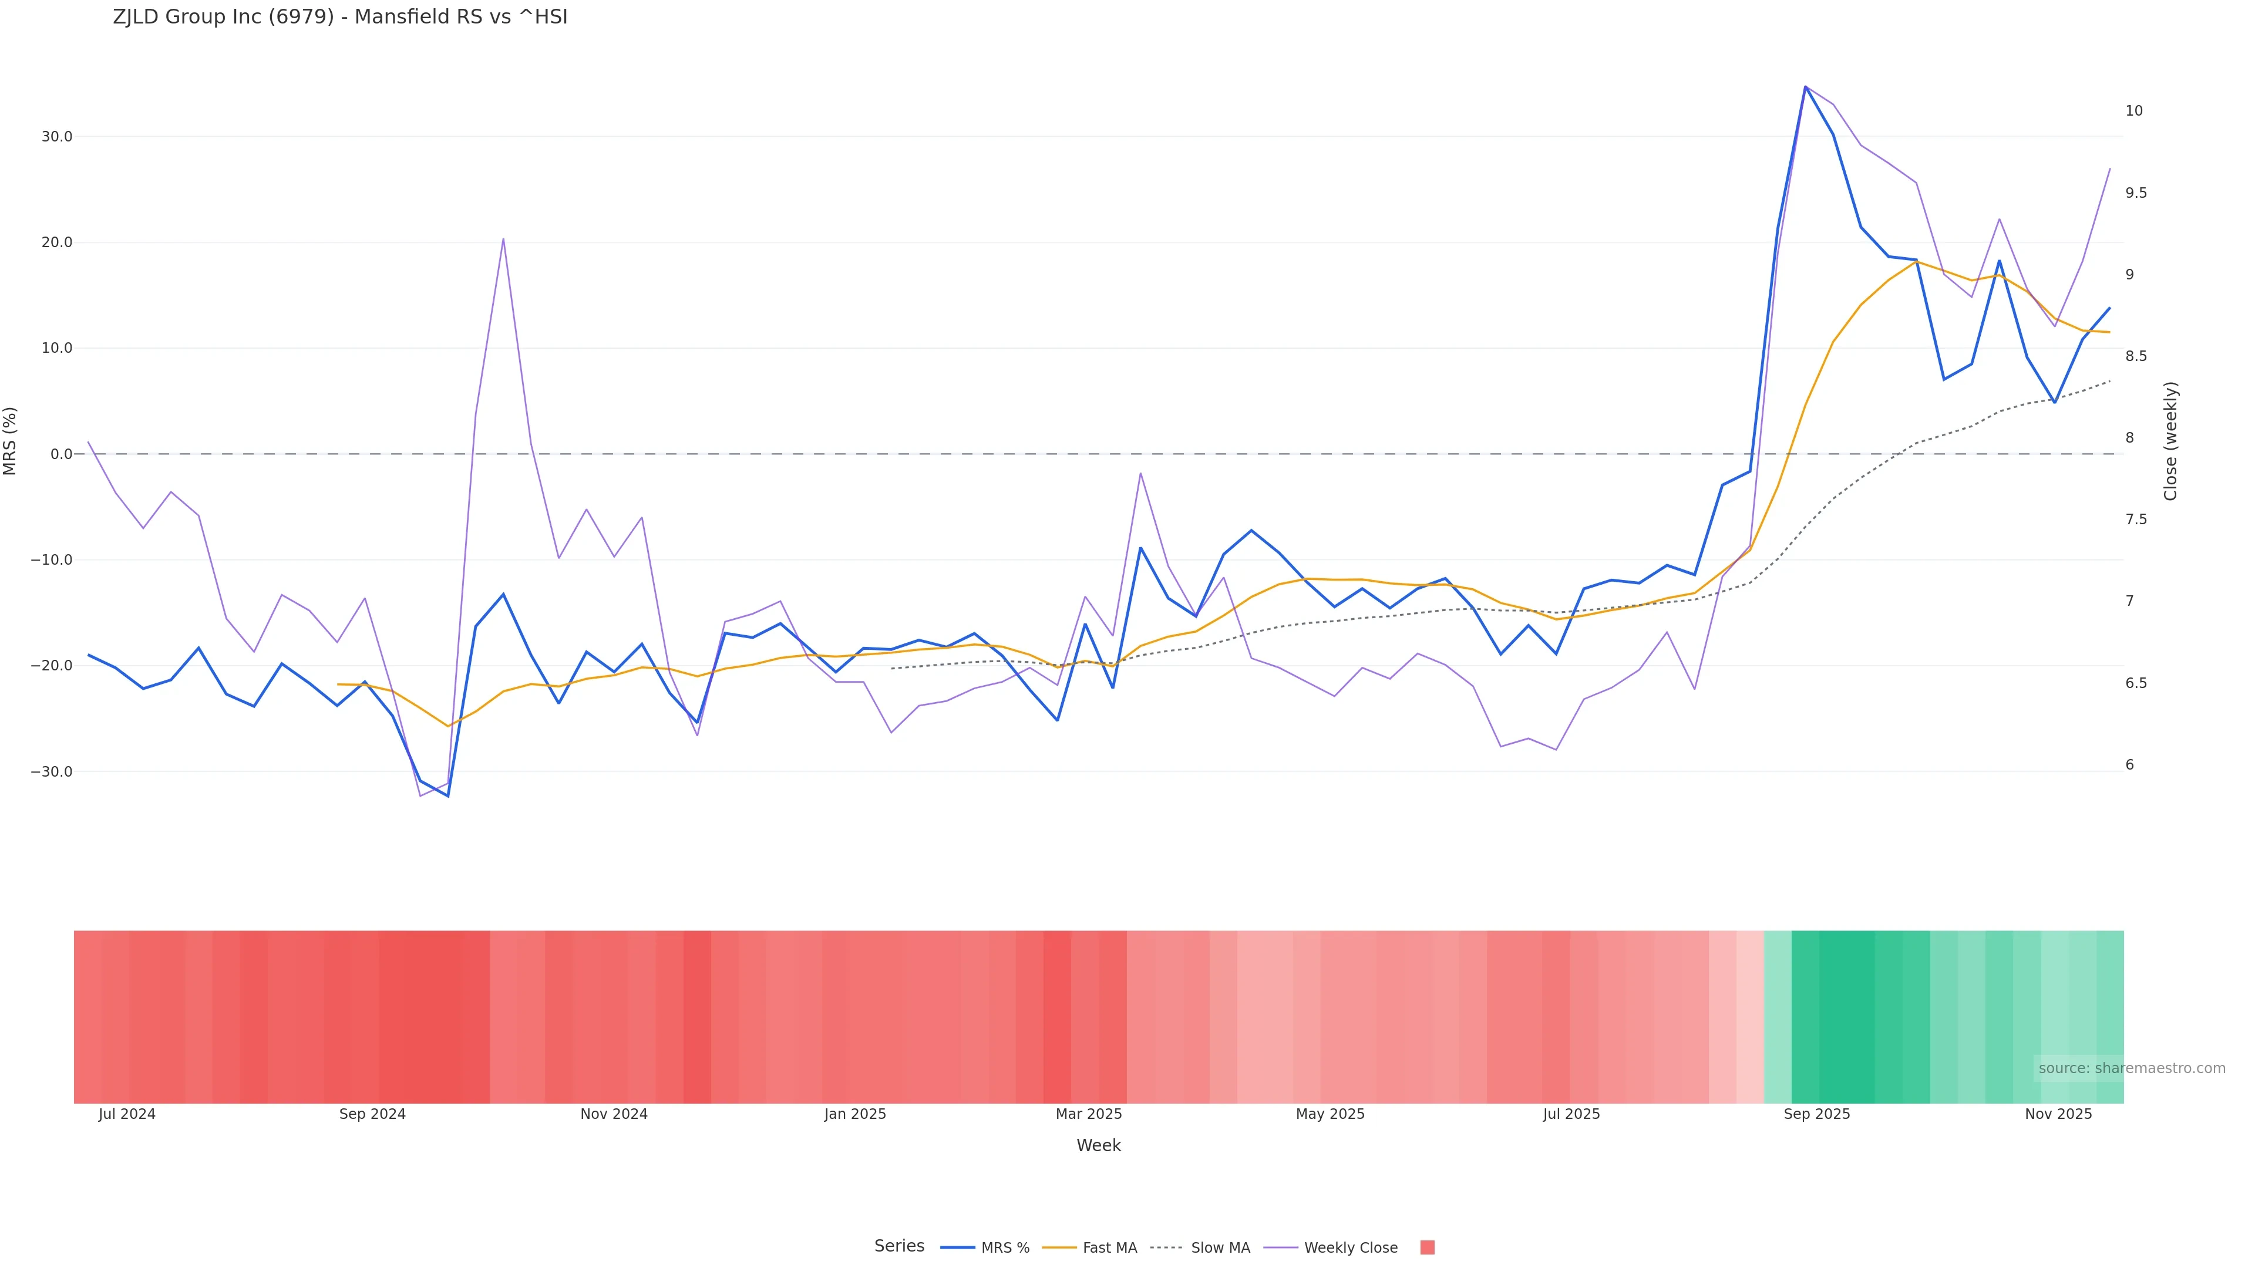Click the dotted Slow MA line sample in legend

point(1166,1247)
